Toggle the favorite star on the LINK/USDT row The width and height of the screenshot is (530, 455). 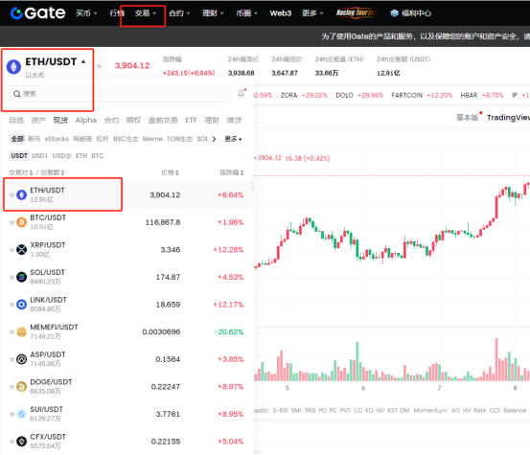[x=12, y=305]
